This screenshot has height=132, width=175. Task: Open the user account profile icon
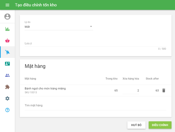point(7,17)
